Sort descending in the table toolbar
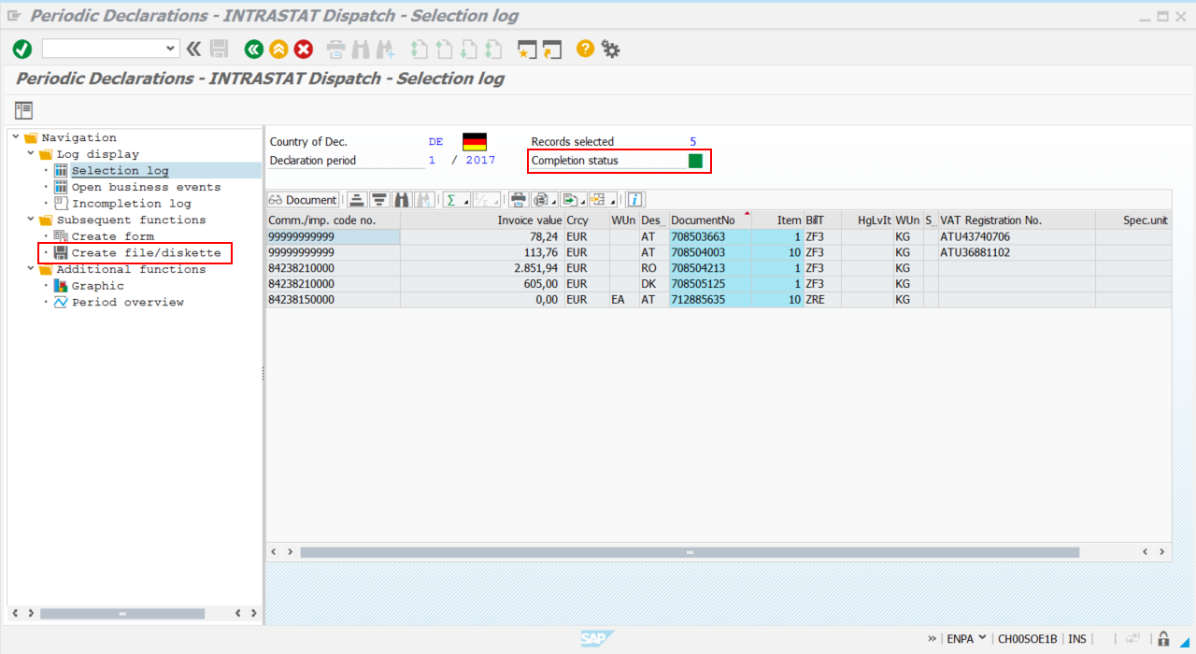Screen dimensions: 1196x654 [x=379, y=200]
